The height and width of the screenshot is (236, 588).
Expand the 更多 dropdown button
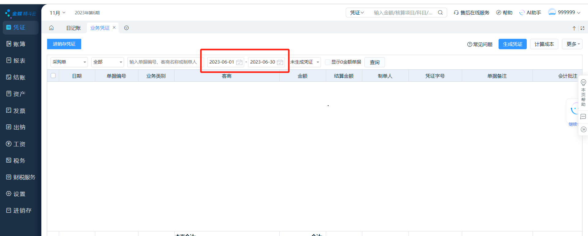pos(572,44)
